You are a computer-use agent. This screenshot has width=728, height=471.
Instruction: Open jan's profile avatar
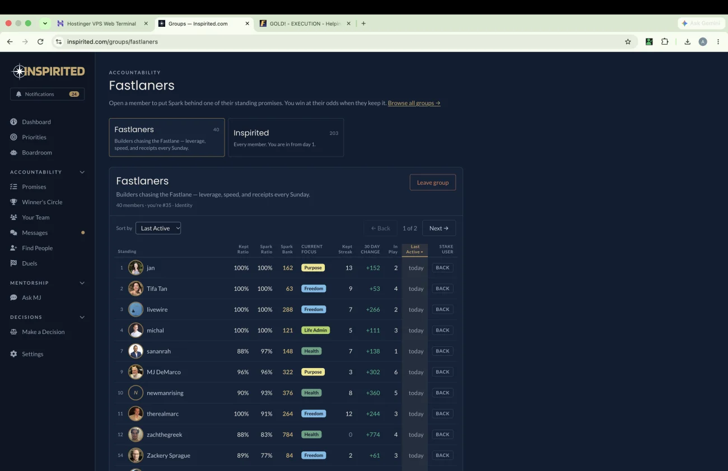(x=136, y=268)
